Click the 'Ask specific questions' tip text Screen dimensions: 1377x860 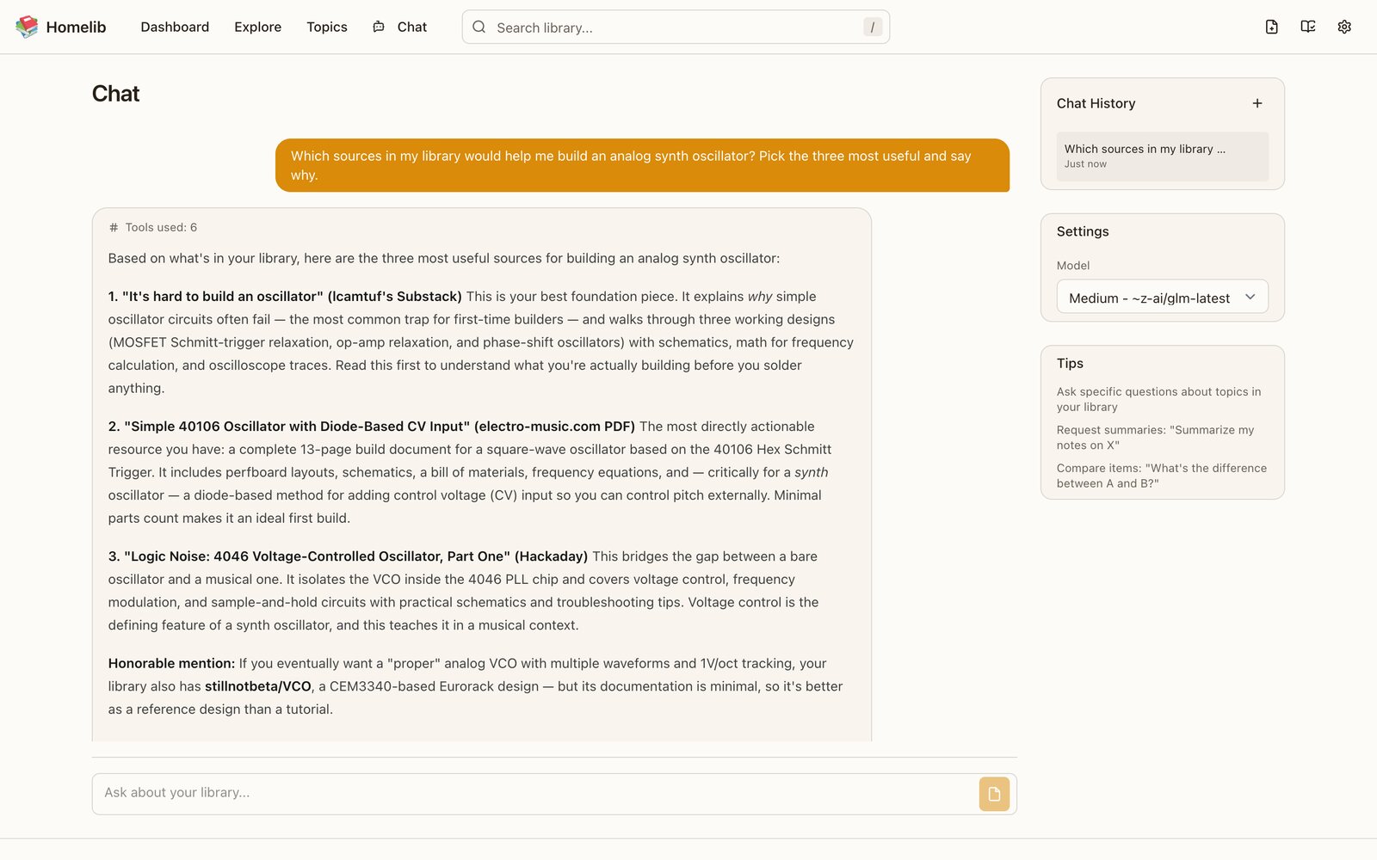(1158, 399)
